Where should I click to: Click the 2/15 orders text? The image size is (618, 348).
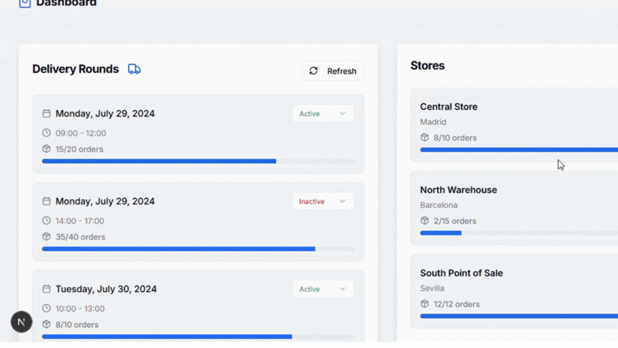tap(455, 221)
